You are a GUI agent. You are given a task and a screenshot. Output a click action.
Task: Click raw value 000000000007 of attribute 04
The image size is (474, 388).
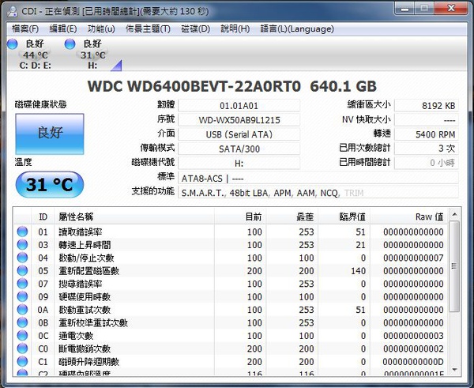click(413, 258)
